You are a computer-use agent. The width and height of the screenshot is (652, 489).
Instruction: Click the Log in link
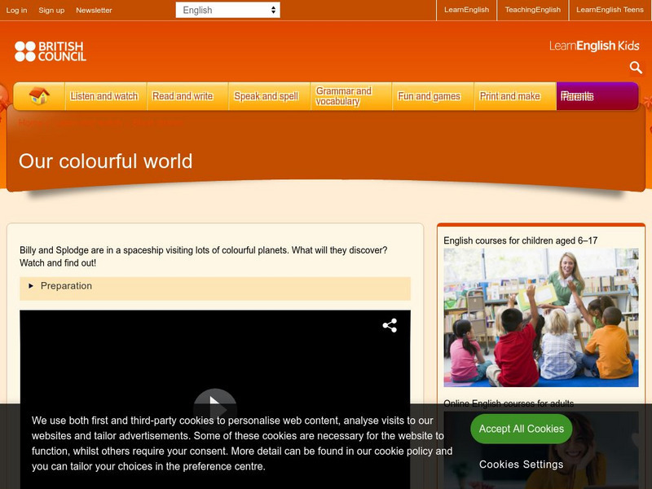pyautogui.click(x=16, y=11)
